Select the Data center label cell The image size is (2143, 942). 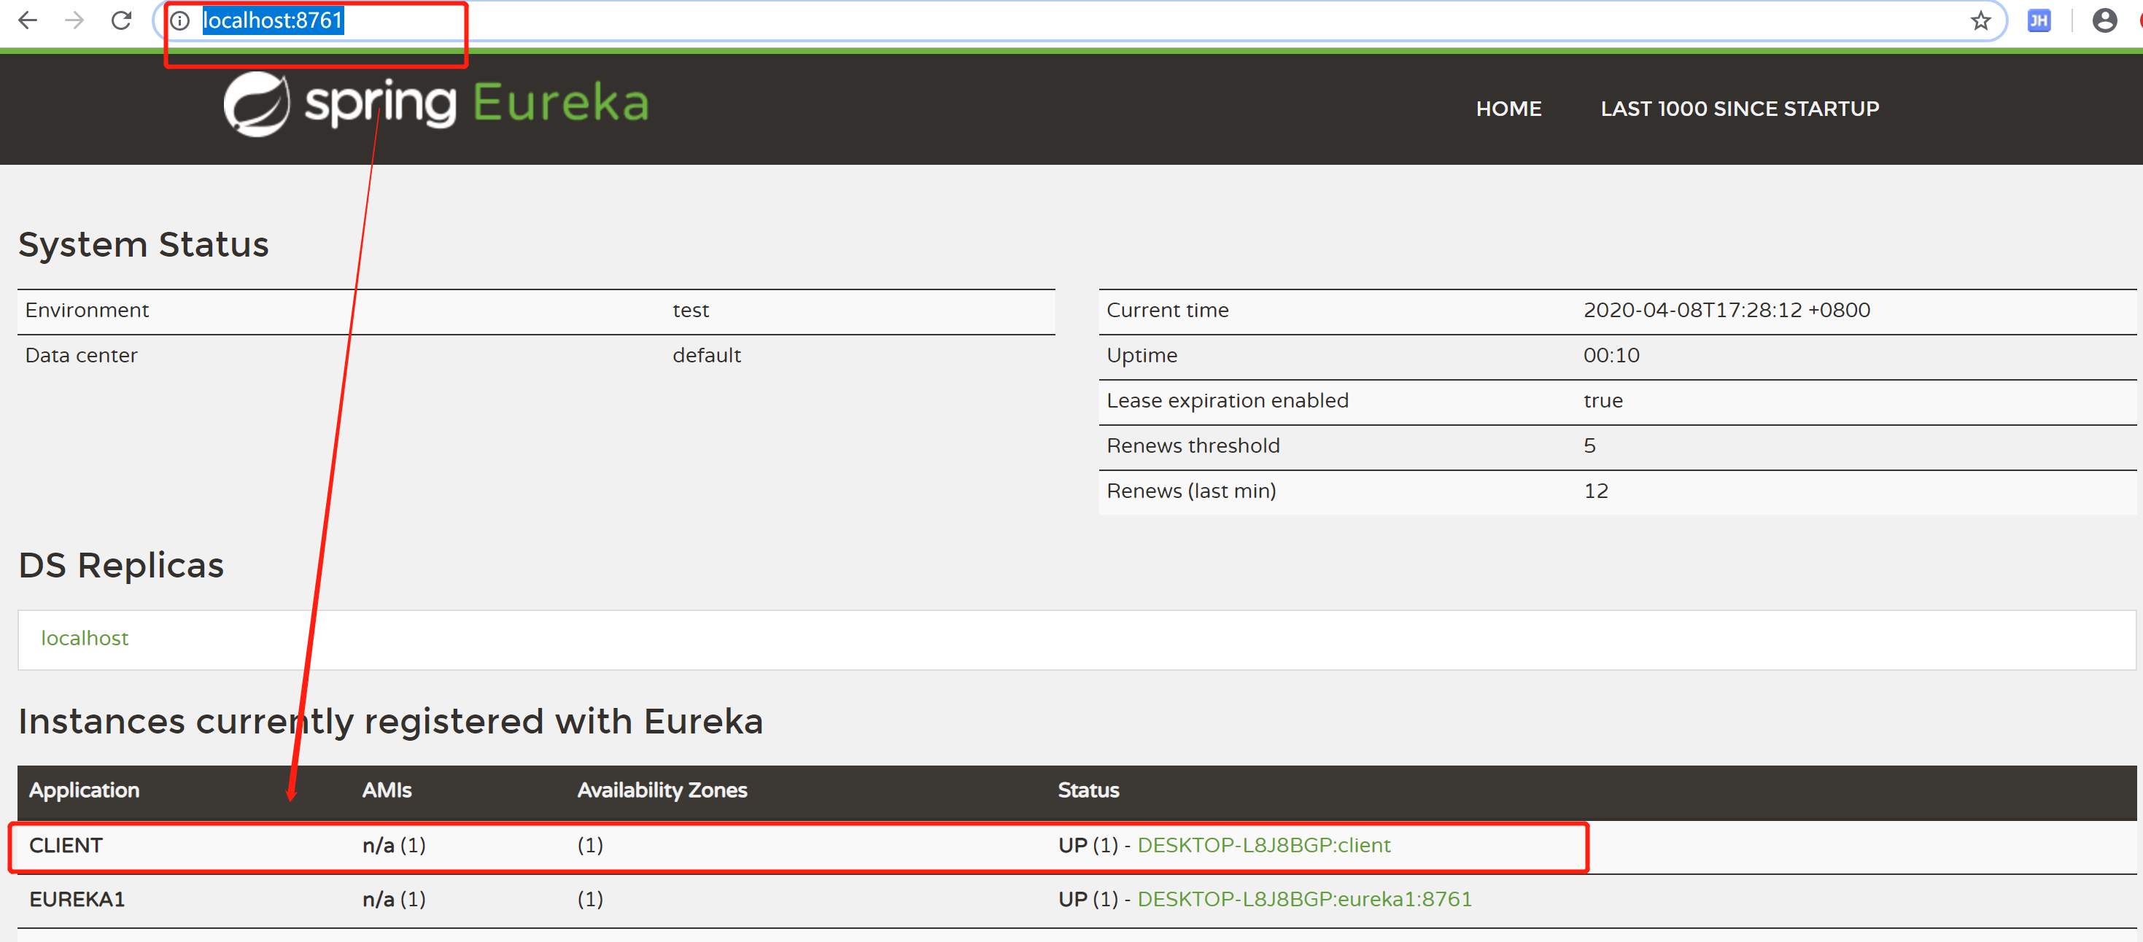(81, 355)
